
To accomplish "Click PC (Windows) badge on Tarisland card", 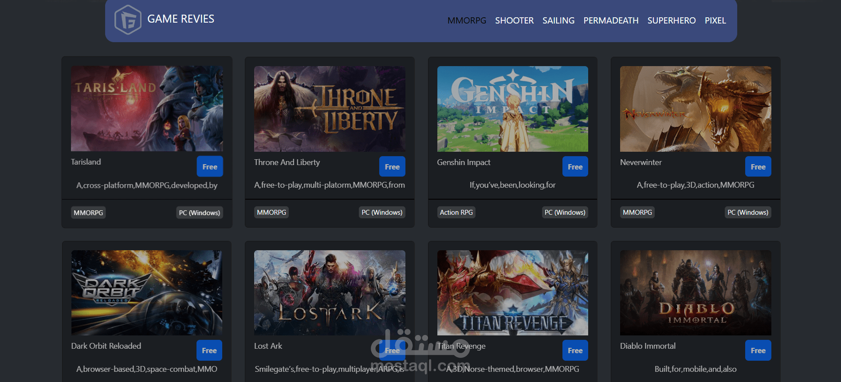I will tap(200, 213).
